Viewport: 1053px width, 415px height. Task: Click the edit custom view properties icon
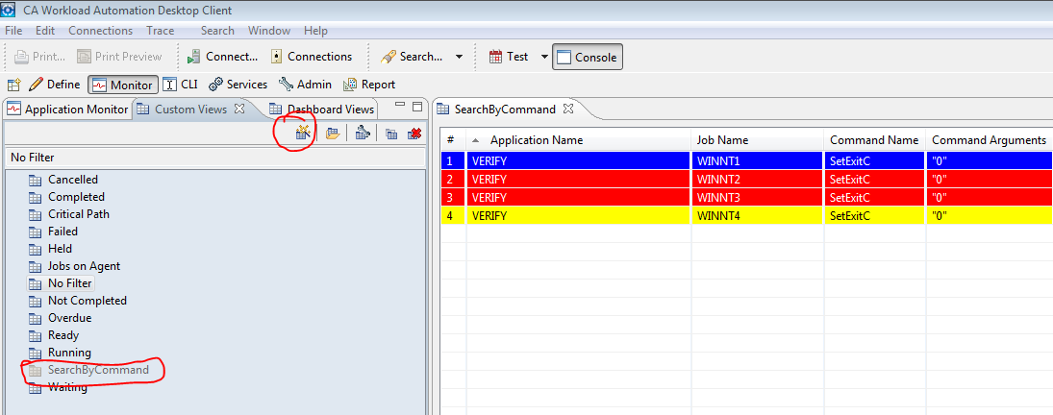click(x=363, y=134)
